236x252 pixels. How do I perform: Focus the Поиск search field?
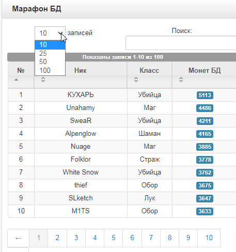[x=181, y=43]
